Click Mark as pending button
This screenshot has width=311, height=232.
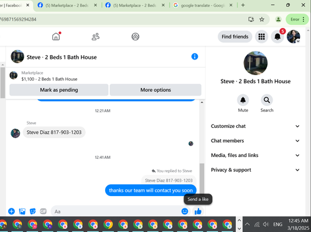coord(59,90)
